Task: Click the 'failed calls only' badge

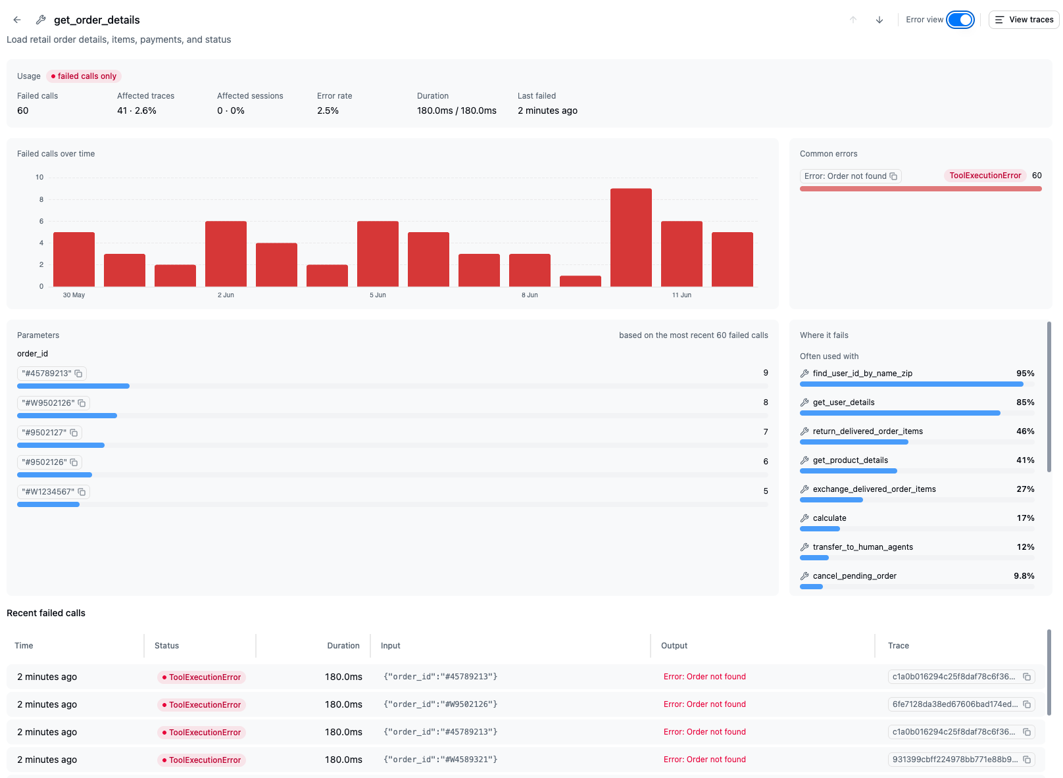Action: pos(84,76)
